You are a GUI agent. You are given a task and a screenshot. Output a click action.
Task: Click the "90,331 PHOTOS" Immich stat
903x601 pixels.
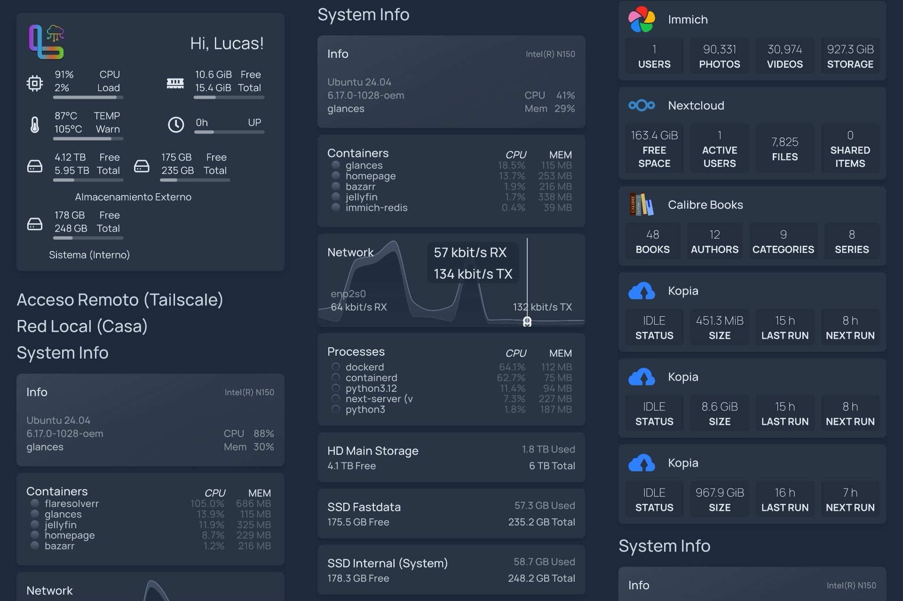[720, 56]
